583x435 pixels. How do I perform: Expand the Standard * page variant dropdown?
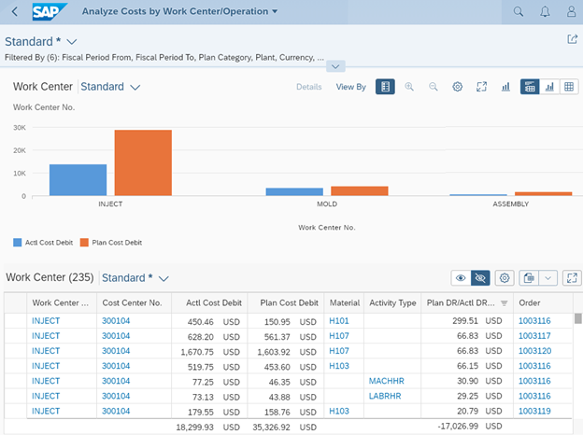pyautogui.click(x=72, y=42)
